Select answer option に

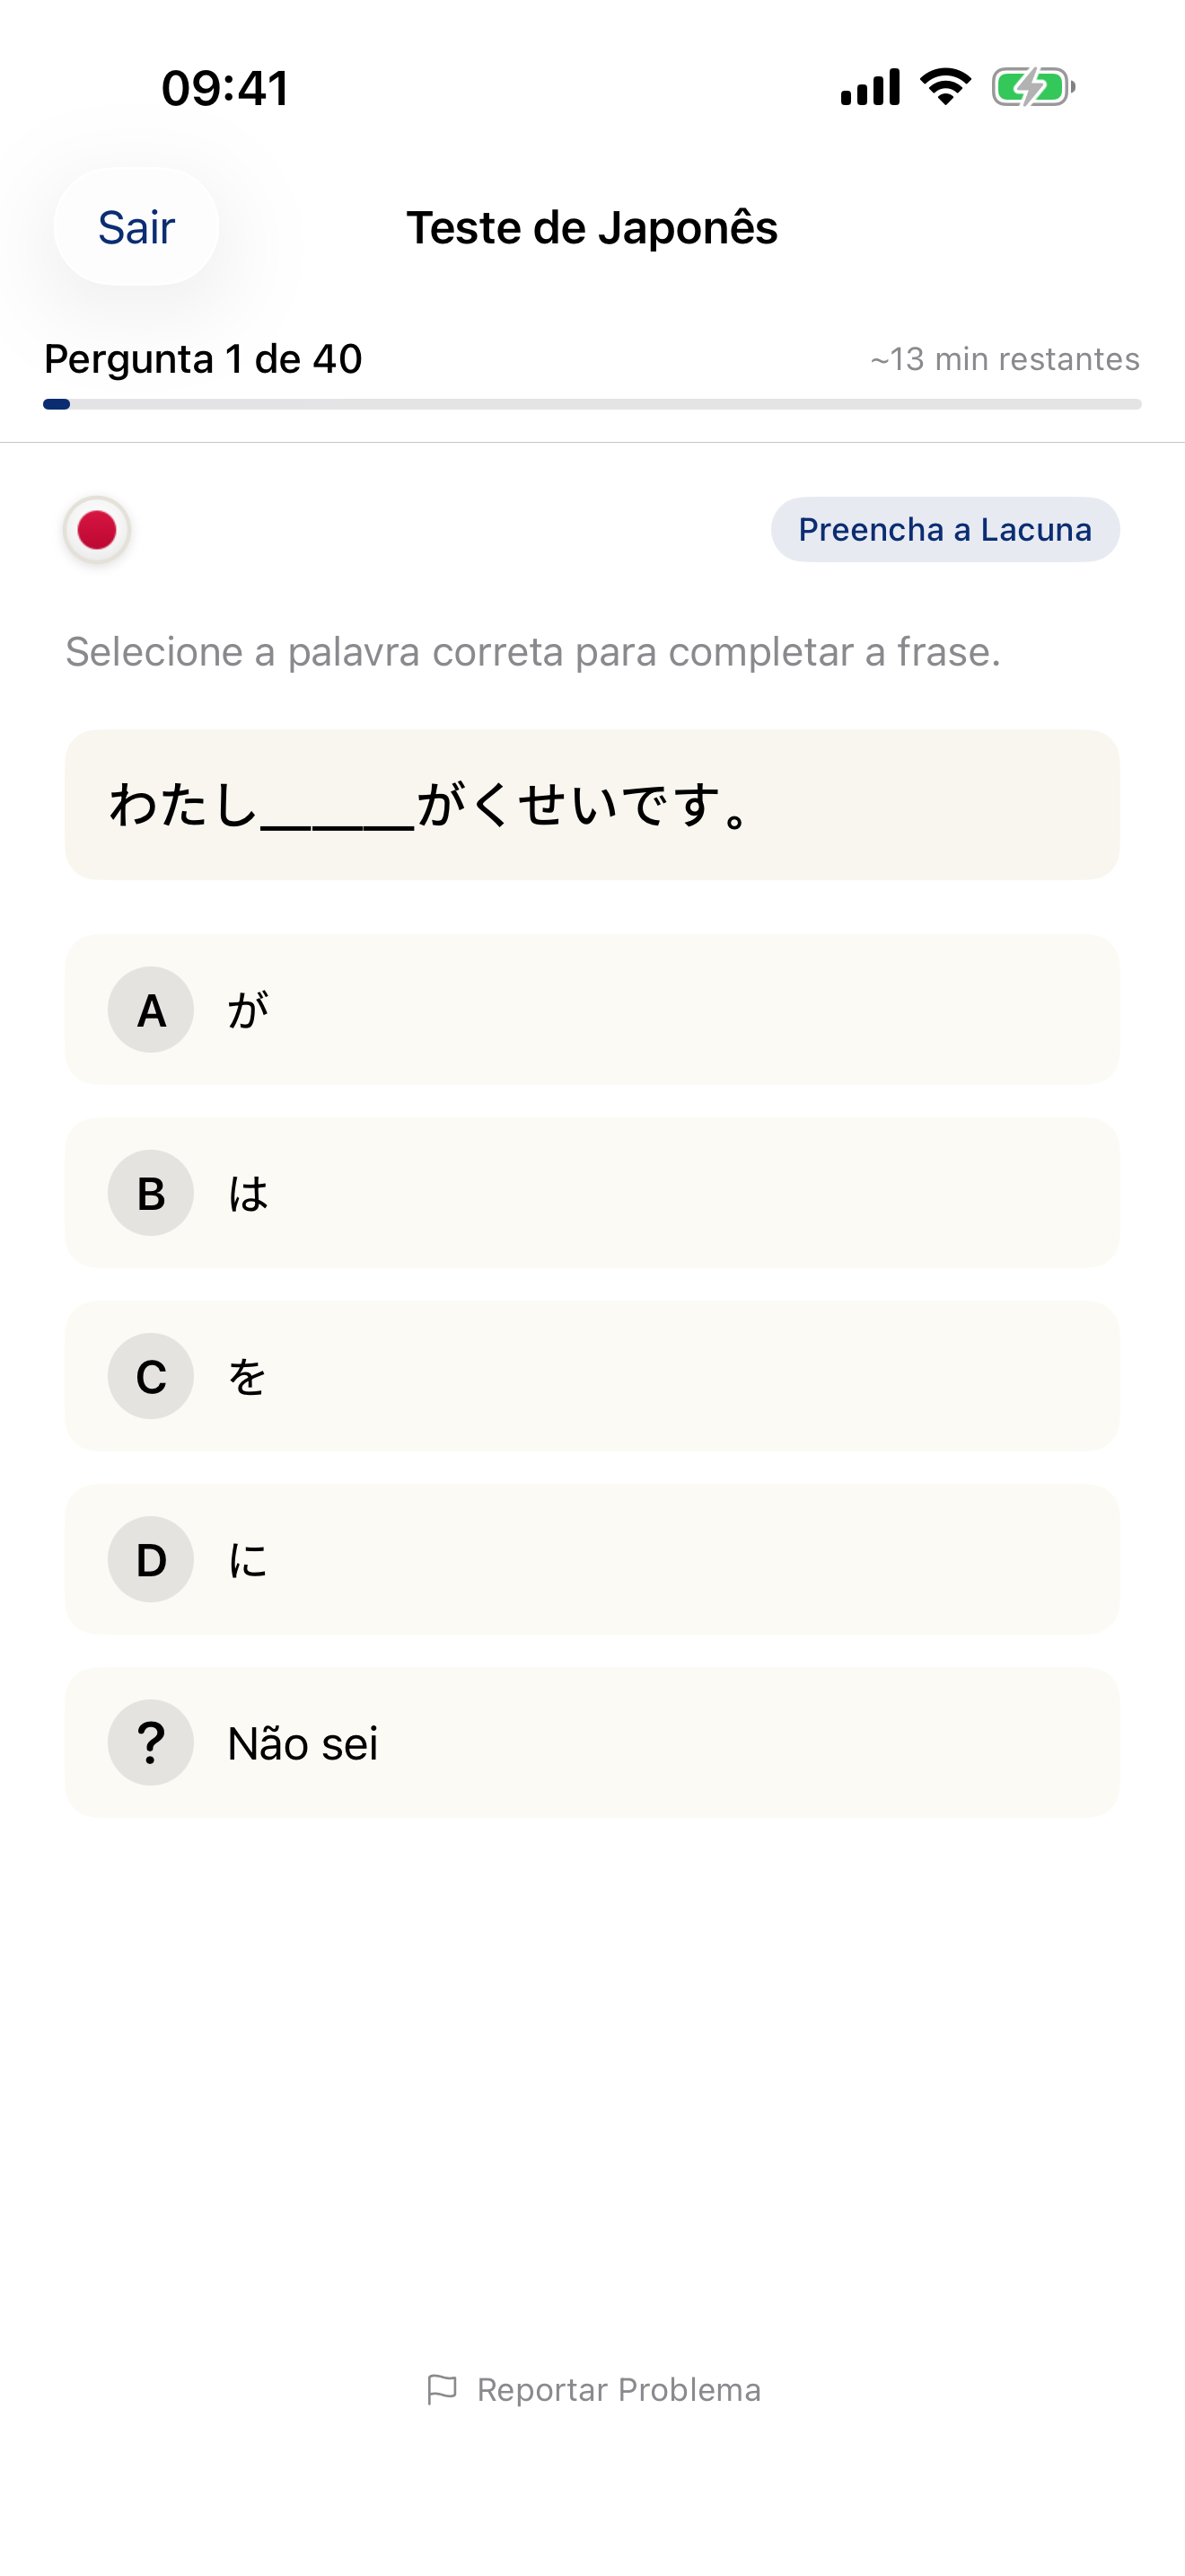[x=592, y=1559]
